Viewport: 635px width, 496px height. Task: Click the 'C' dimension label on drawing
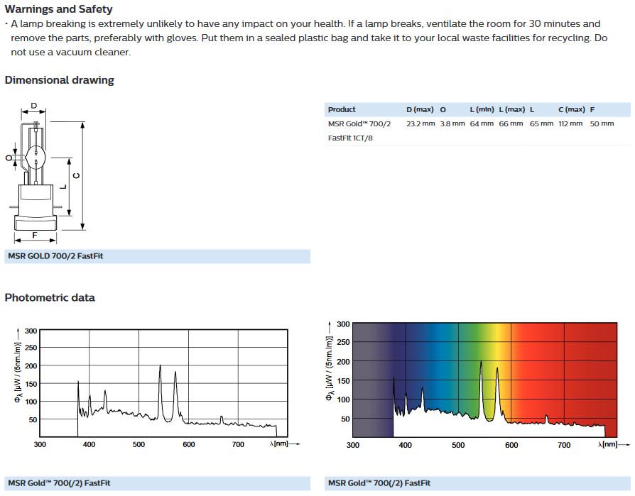76,175
